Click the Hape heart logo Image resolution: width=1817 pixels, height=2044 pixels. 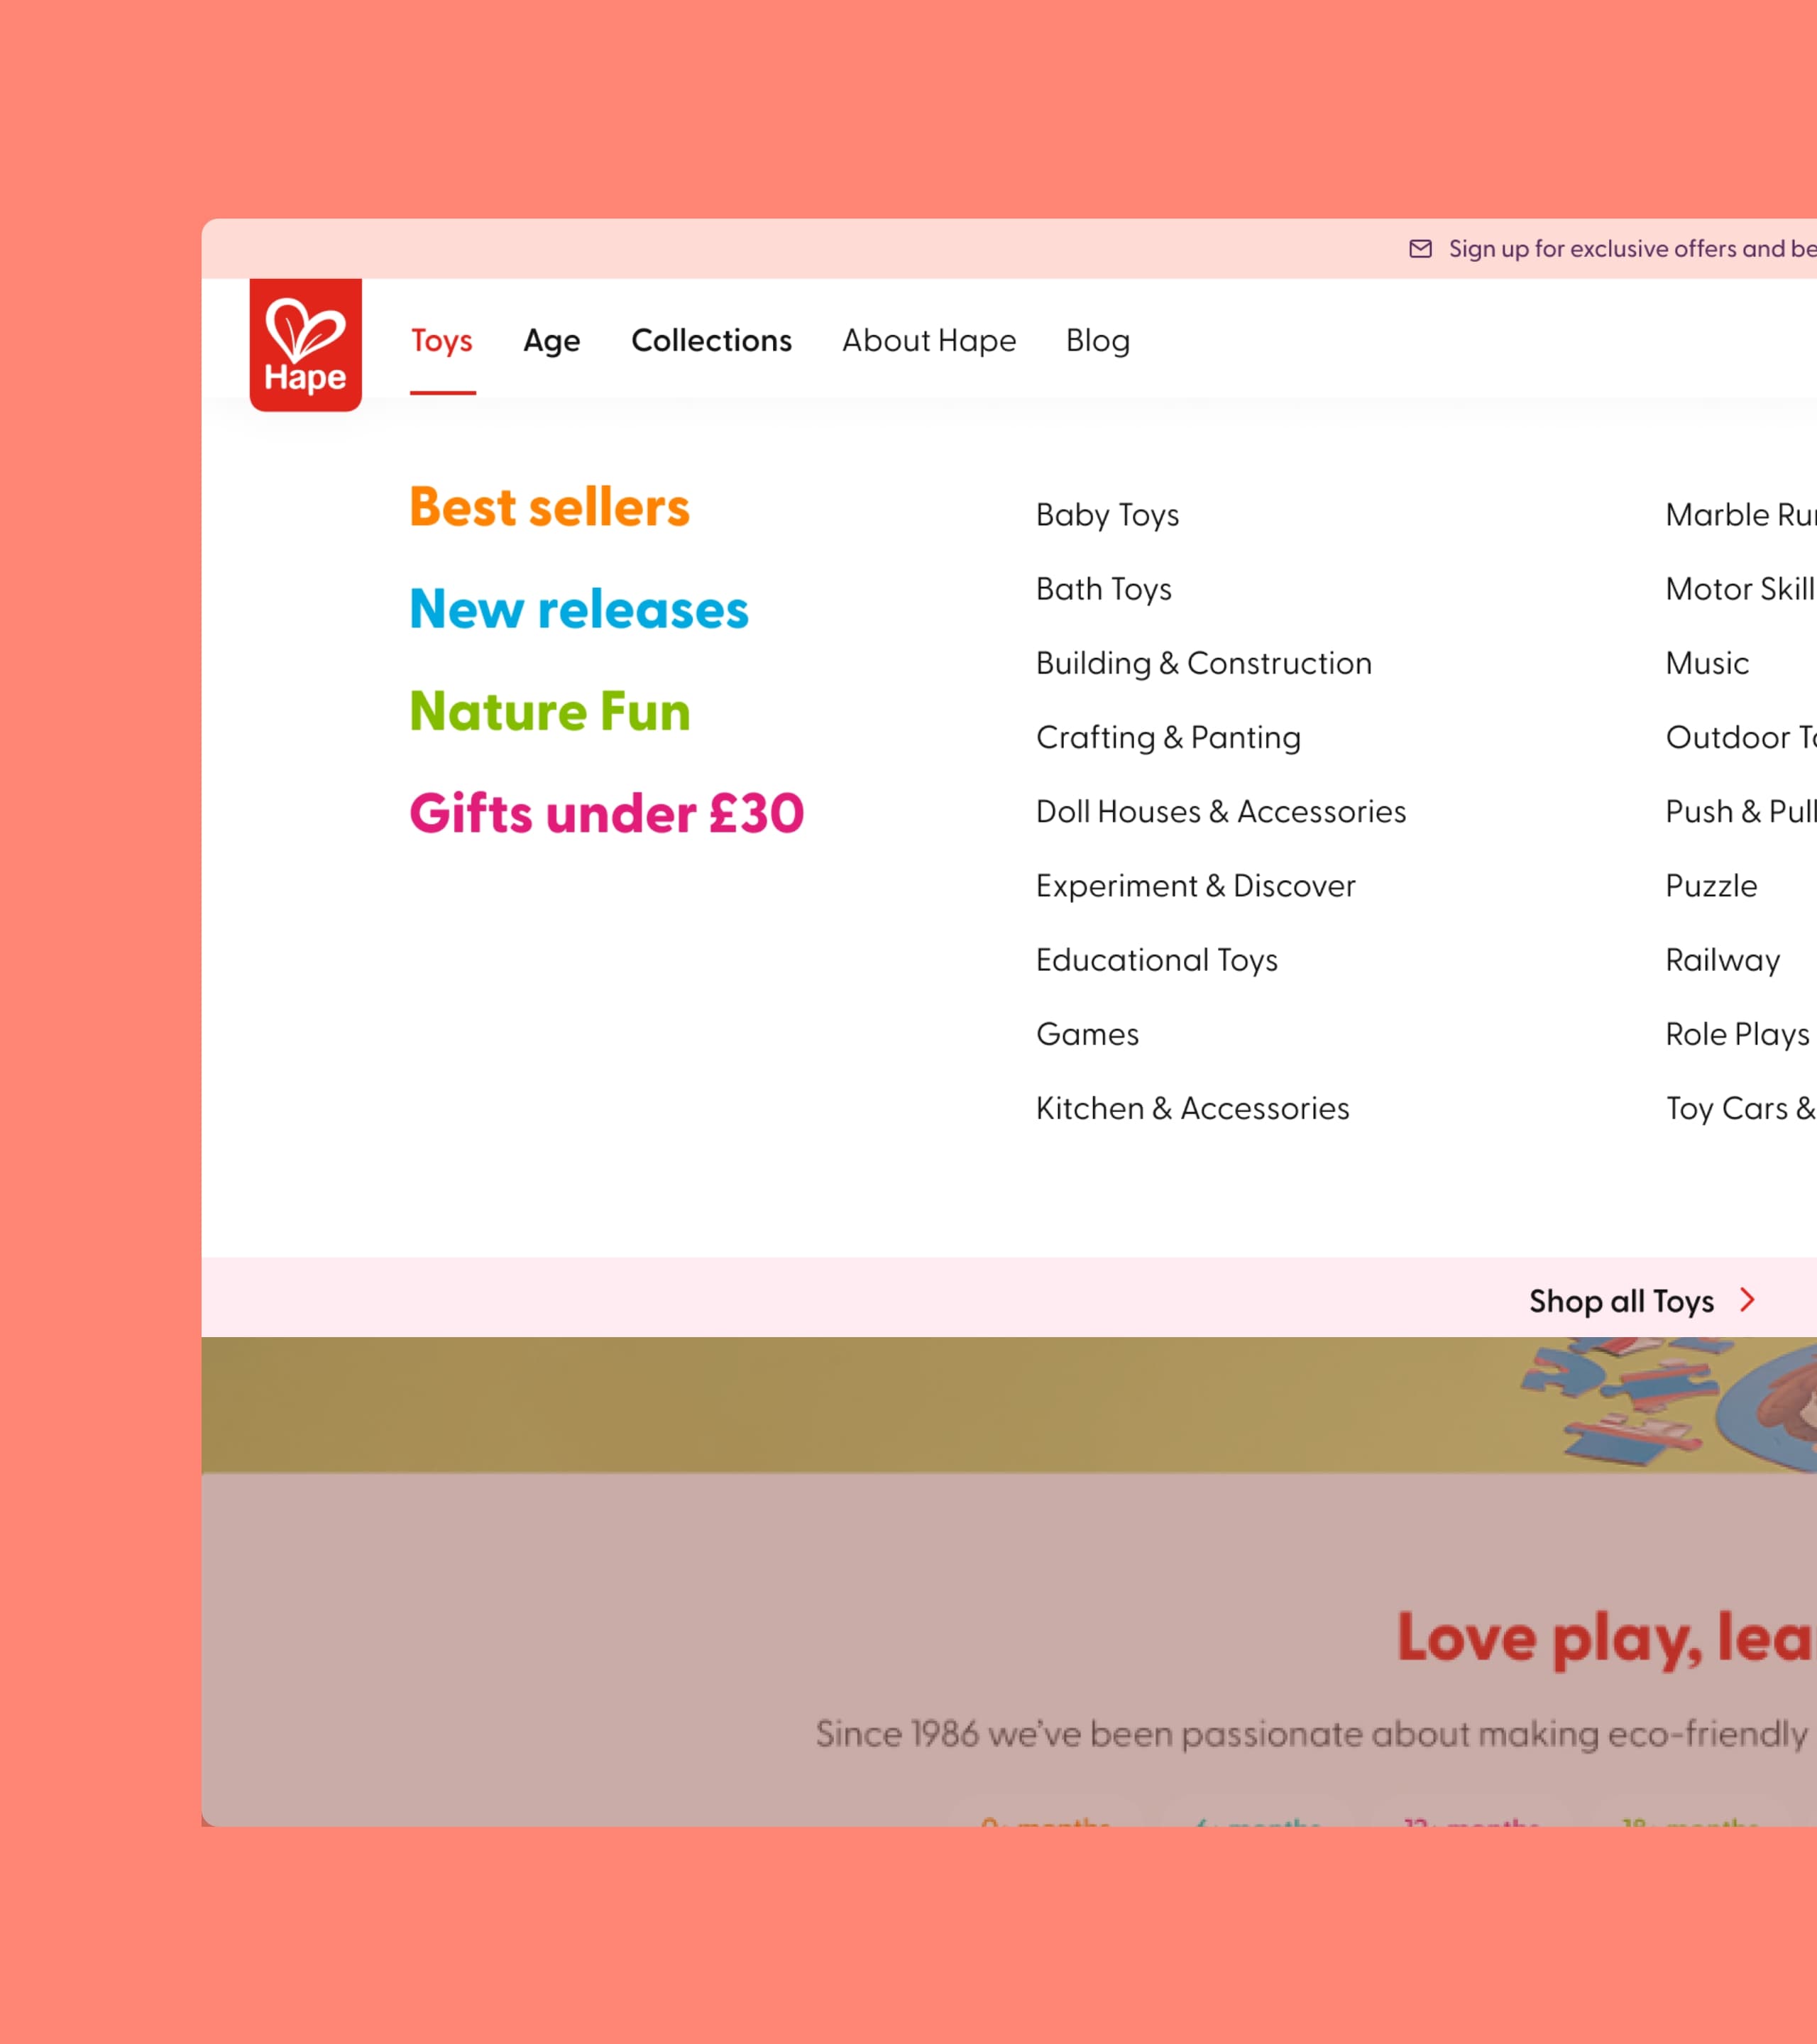[305, 343]
